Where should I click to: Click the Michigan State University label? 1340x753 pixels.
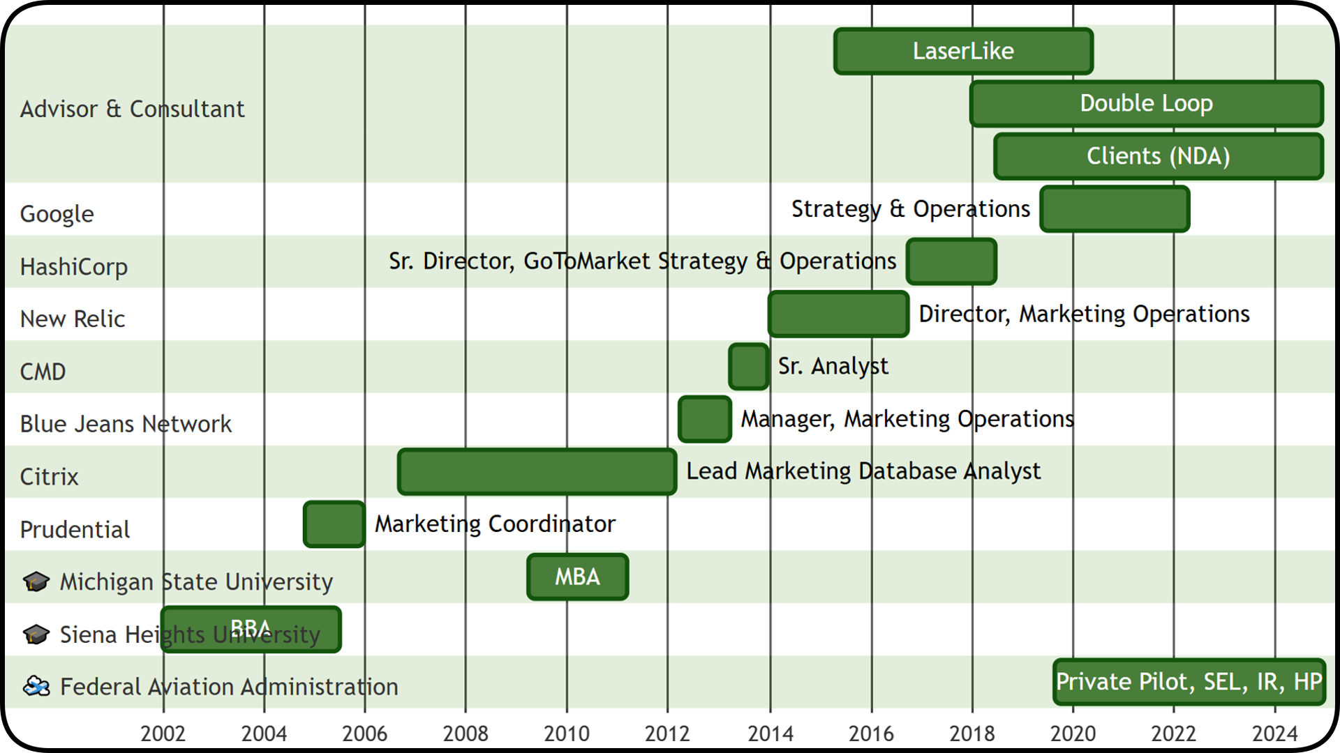point(196,582)
